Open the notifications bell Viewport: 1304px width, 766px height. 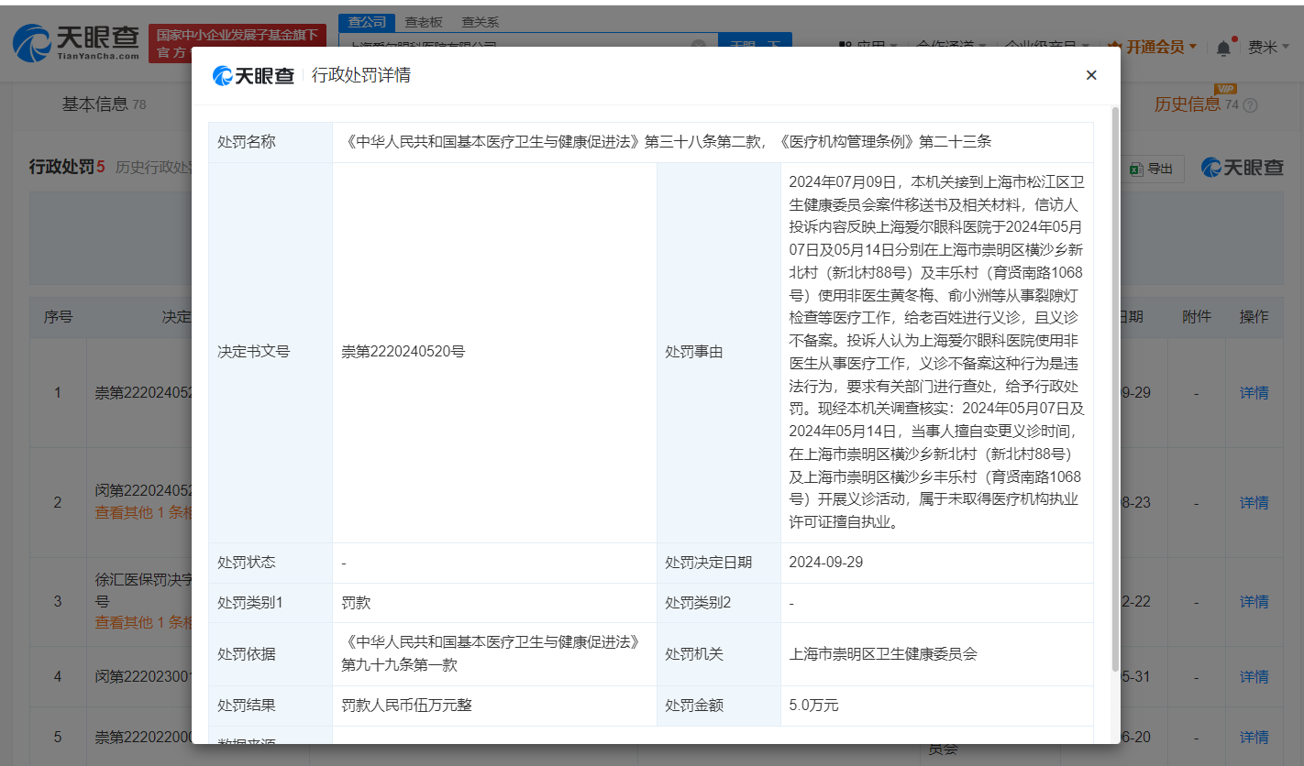1224,47
